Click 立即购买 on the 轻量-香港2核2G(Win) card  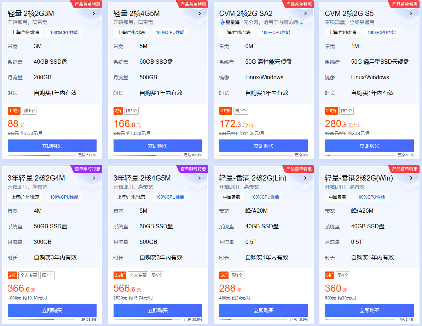[x=369, y=310]
